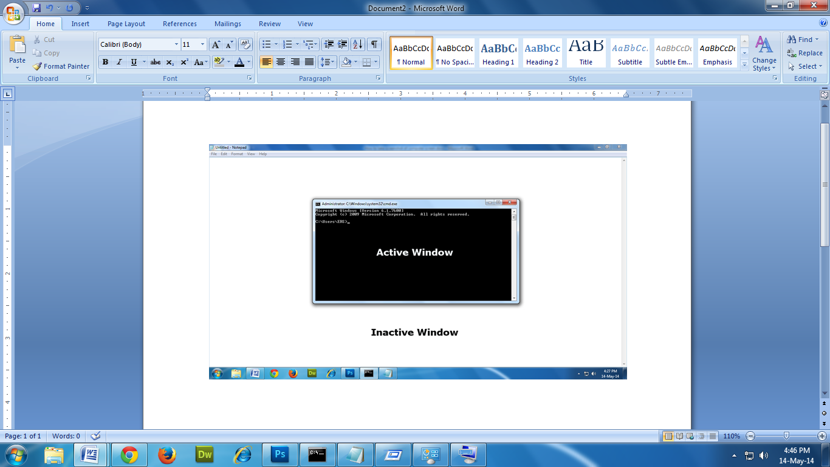Screen dimensions: 830x467
Task: Redo the last action
Action: pyautogui.click(x=69, y=8)
